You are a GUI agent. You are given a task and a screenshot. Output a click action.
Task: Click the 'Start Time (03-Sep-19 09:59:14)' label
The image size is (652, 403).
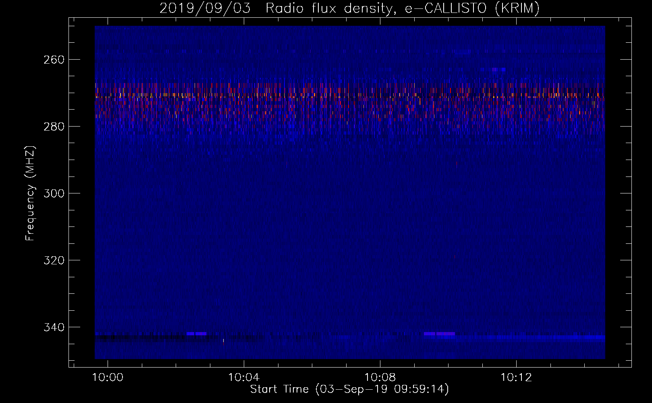point(349,389)
